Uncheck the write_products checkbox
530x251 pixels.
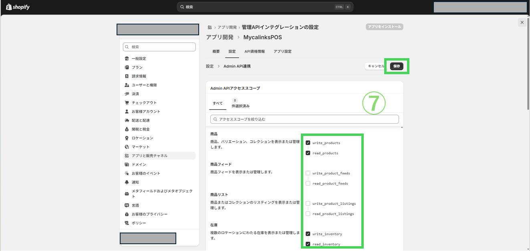tap(308, 143)
